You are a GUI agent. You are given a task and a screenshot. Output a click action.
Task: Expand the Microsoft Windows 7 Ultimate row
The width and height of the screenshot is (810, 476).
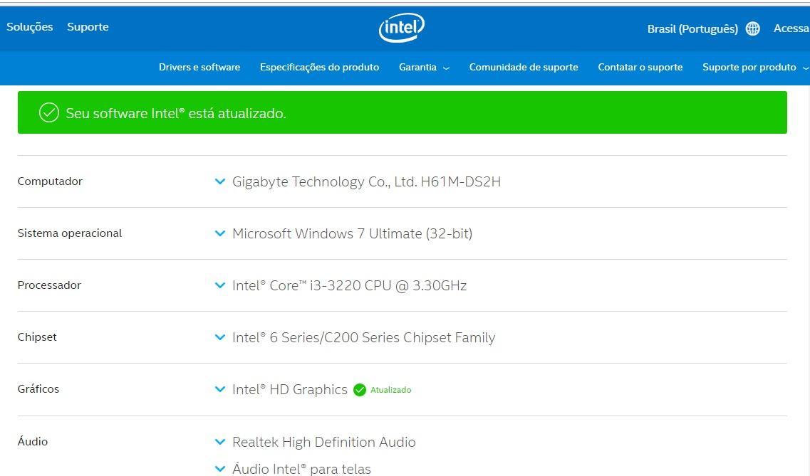click(220, 233)
